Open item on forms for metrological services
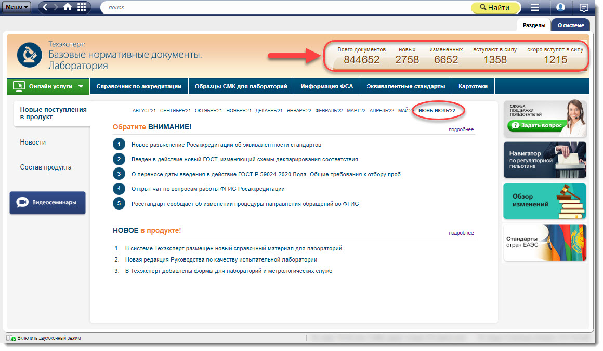 point(229,271)
